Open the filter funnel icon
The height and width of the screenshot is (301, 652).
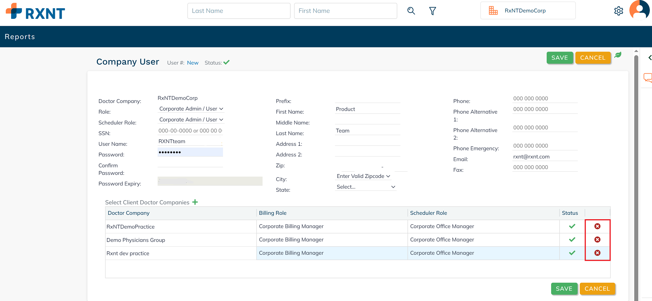coord(433,11)
